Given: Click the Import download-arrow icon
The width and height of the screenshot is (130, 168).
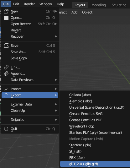Looking at the screenshot, I should (x=6, y=89).
